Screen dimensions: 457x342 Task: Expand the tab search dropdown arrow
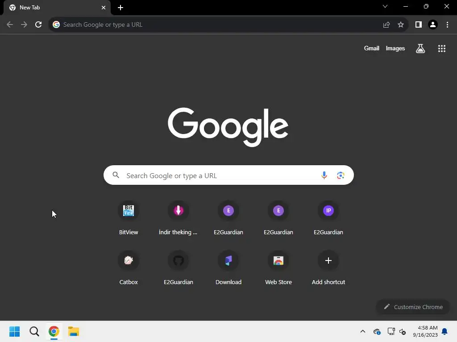[x=385, y=6]
